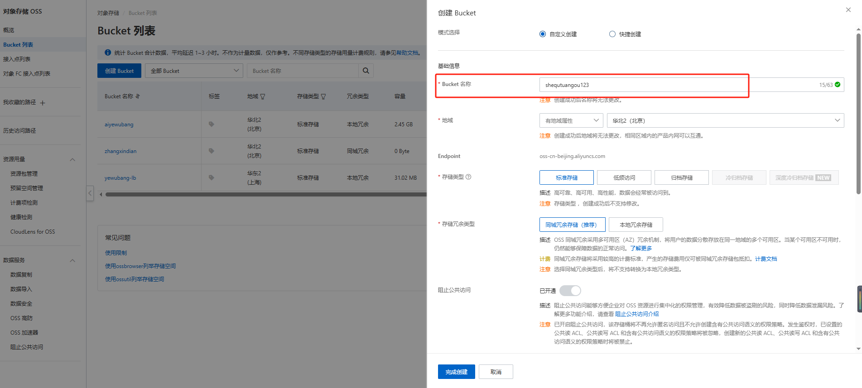The height and width of the screenshot is (388, 862).
Task: Go to 概览 in the sidebar
Action: (x=9, y=30)
